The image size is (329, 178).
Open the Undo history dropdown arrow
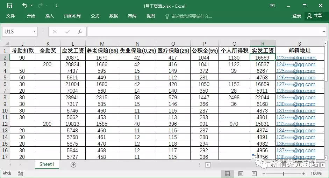coord(31,6)
